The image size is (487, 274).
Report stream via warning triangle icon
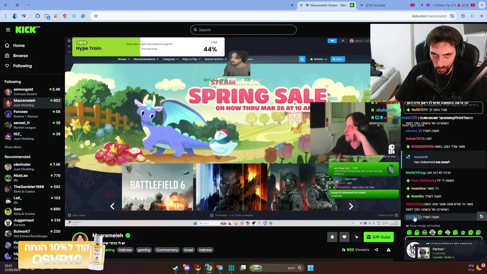[x=388, y=250]
